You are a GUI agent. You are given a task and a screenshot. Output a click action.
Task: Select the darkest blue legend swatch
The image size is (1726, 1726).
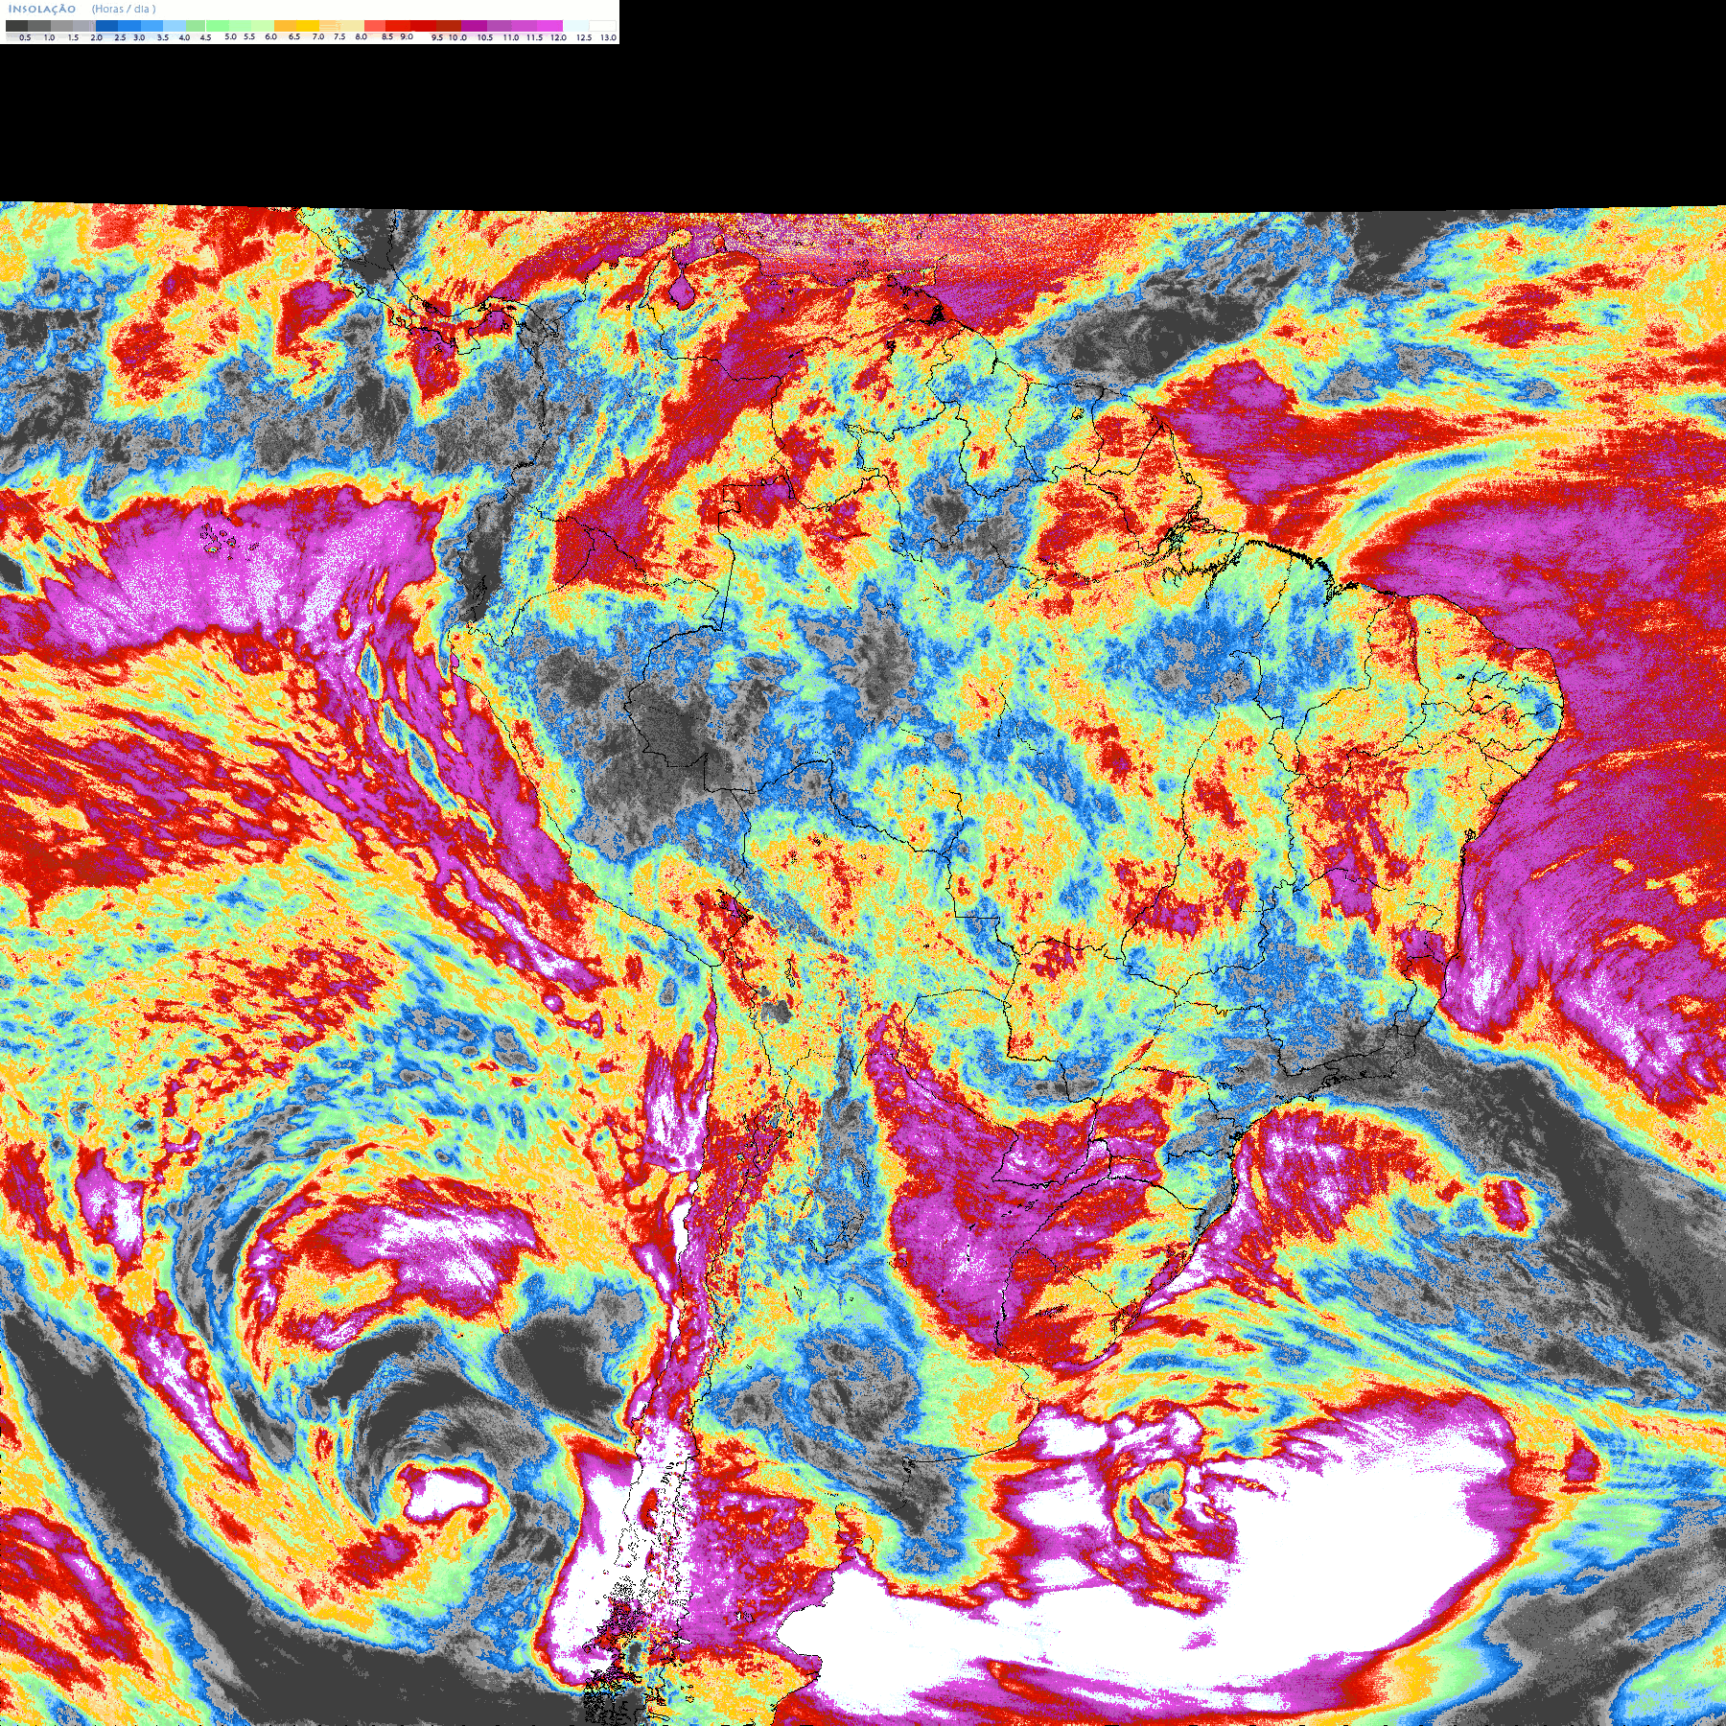(106, 26)
